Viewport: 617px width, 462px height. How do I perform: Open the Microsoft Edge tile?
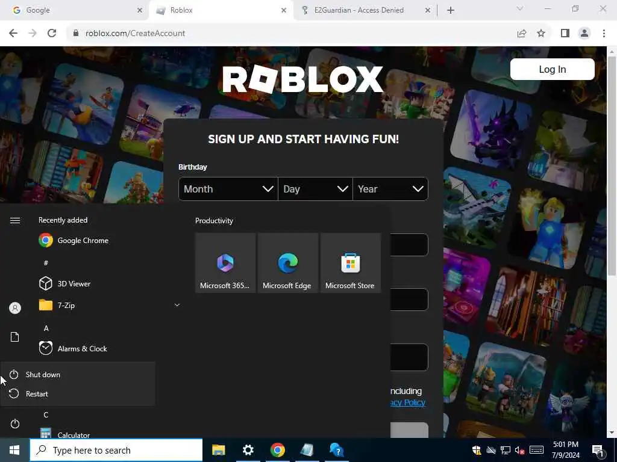pyautogui.click(x=287, y=263)
